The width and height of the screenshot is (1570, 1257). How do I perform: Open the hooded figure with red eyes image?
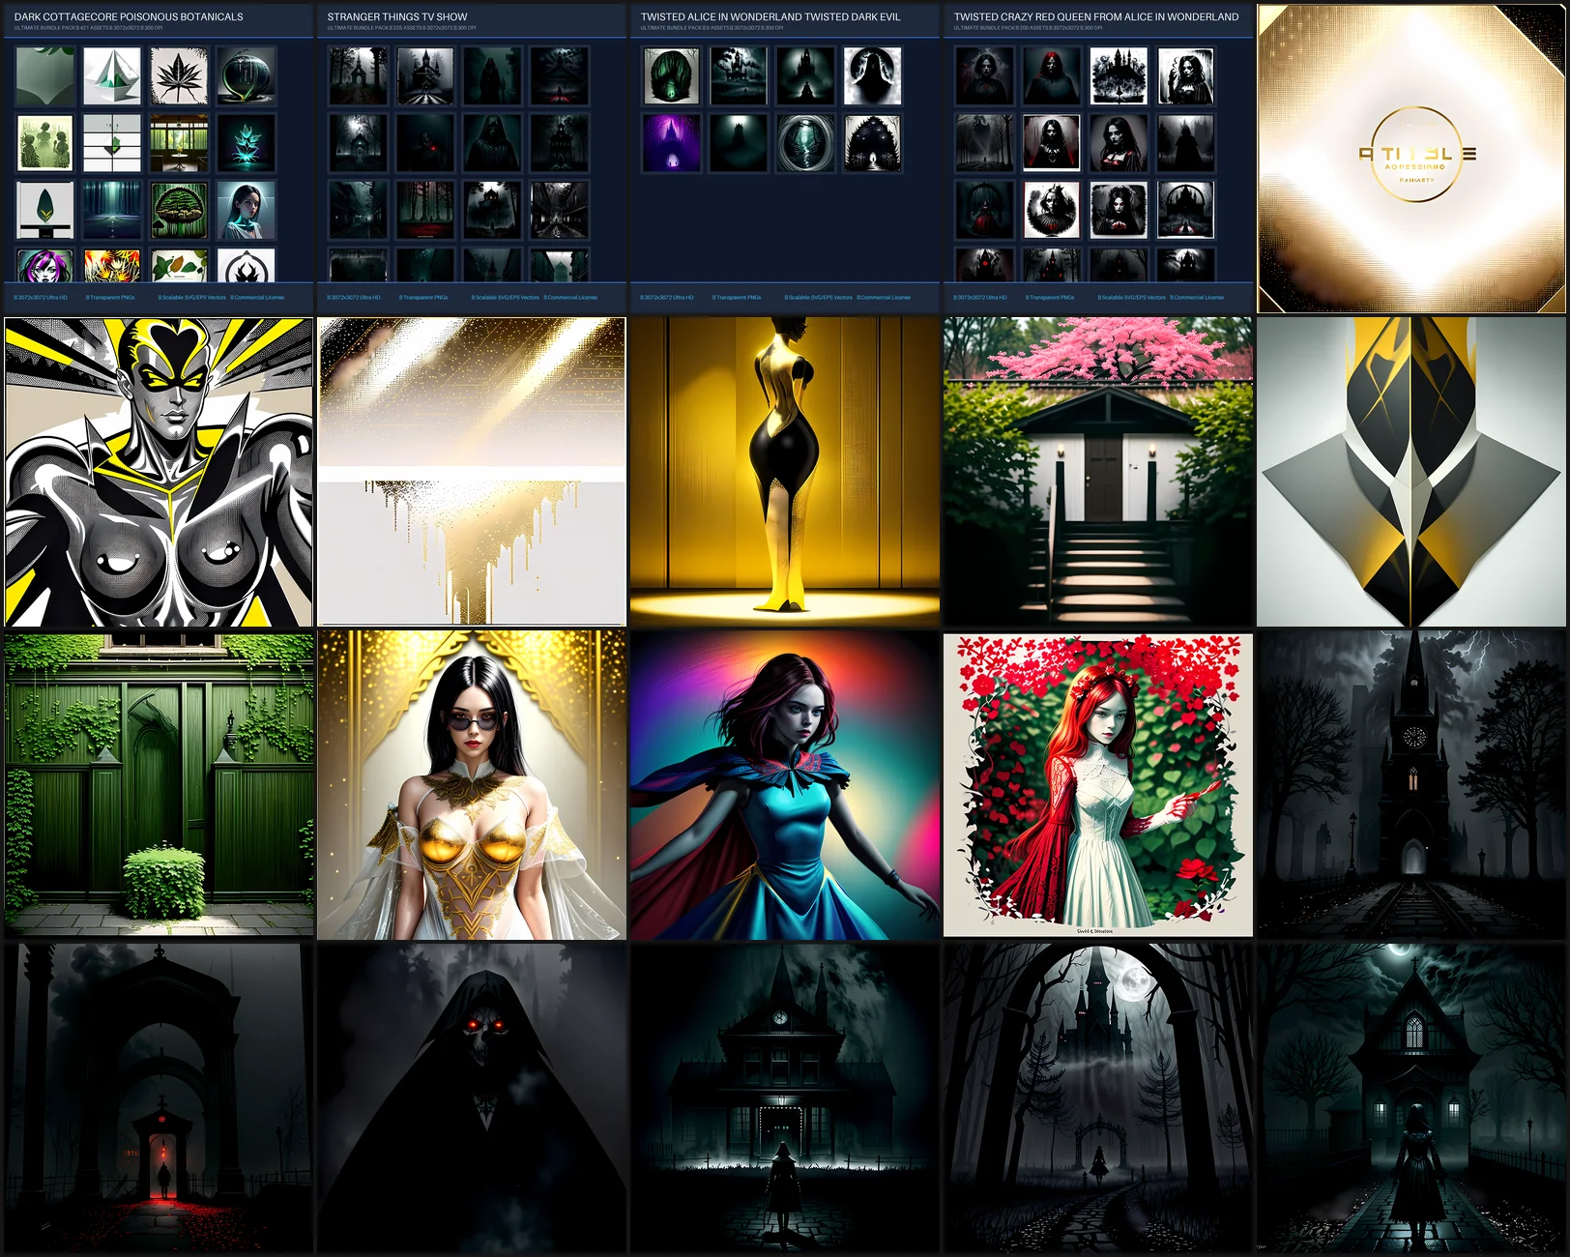click(x=472, y=1098)
